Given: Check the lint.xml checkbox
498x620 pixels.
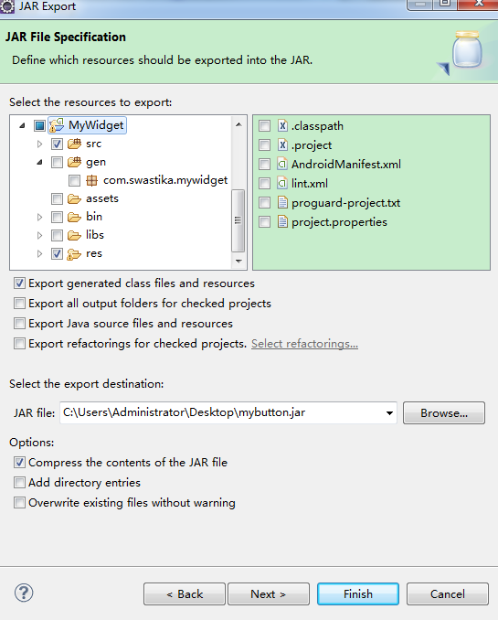Looking at the screenshot, I should 264,183.
